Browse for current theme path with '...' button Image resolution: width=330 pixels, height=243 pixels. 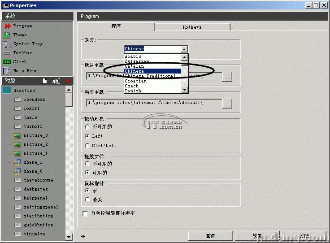click(x=227, y=103)
